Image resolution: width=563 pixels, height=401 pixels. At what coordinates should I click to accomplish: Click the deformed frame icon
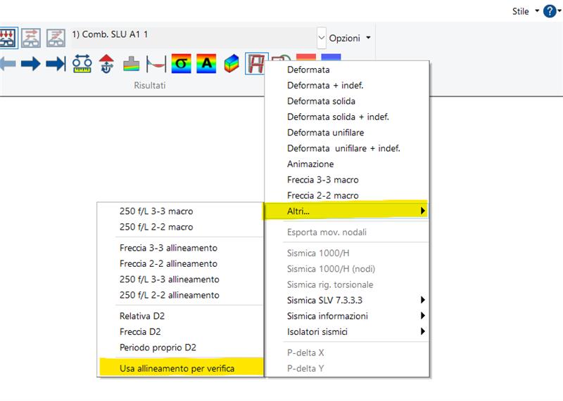point(256,64)
